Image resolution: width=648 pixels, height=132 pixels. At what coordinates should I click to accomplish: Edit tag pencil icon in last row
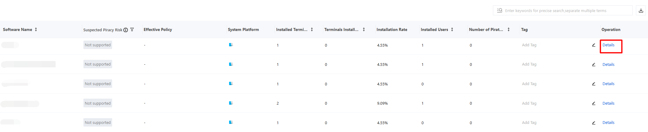point(594,123)
